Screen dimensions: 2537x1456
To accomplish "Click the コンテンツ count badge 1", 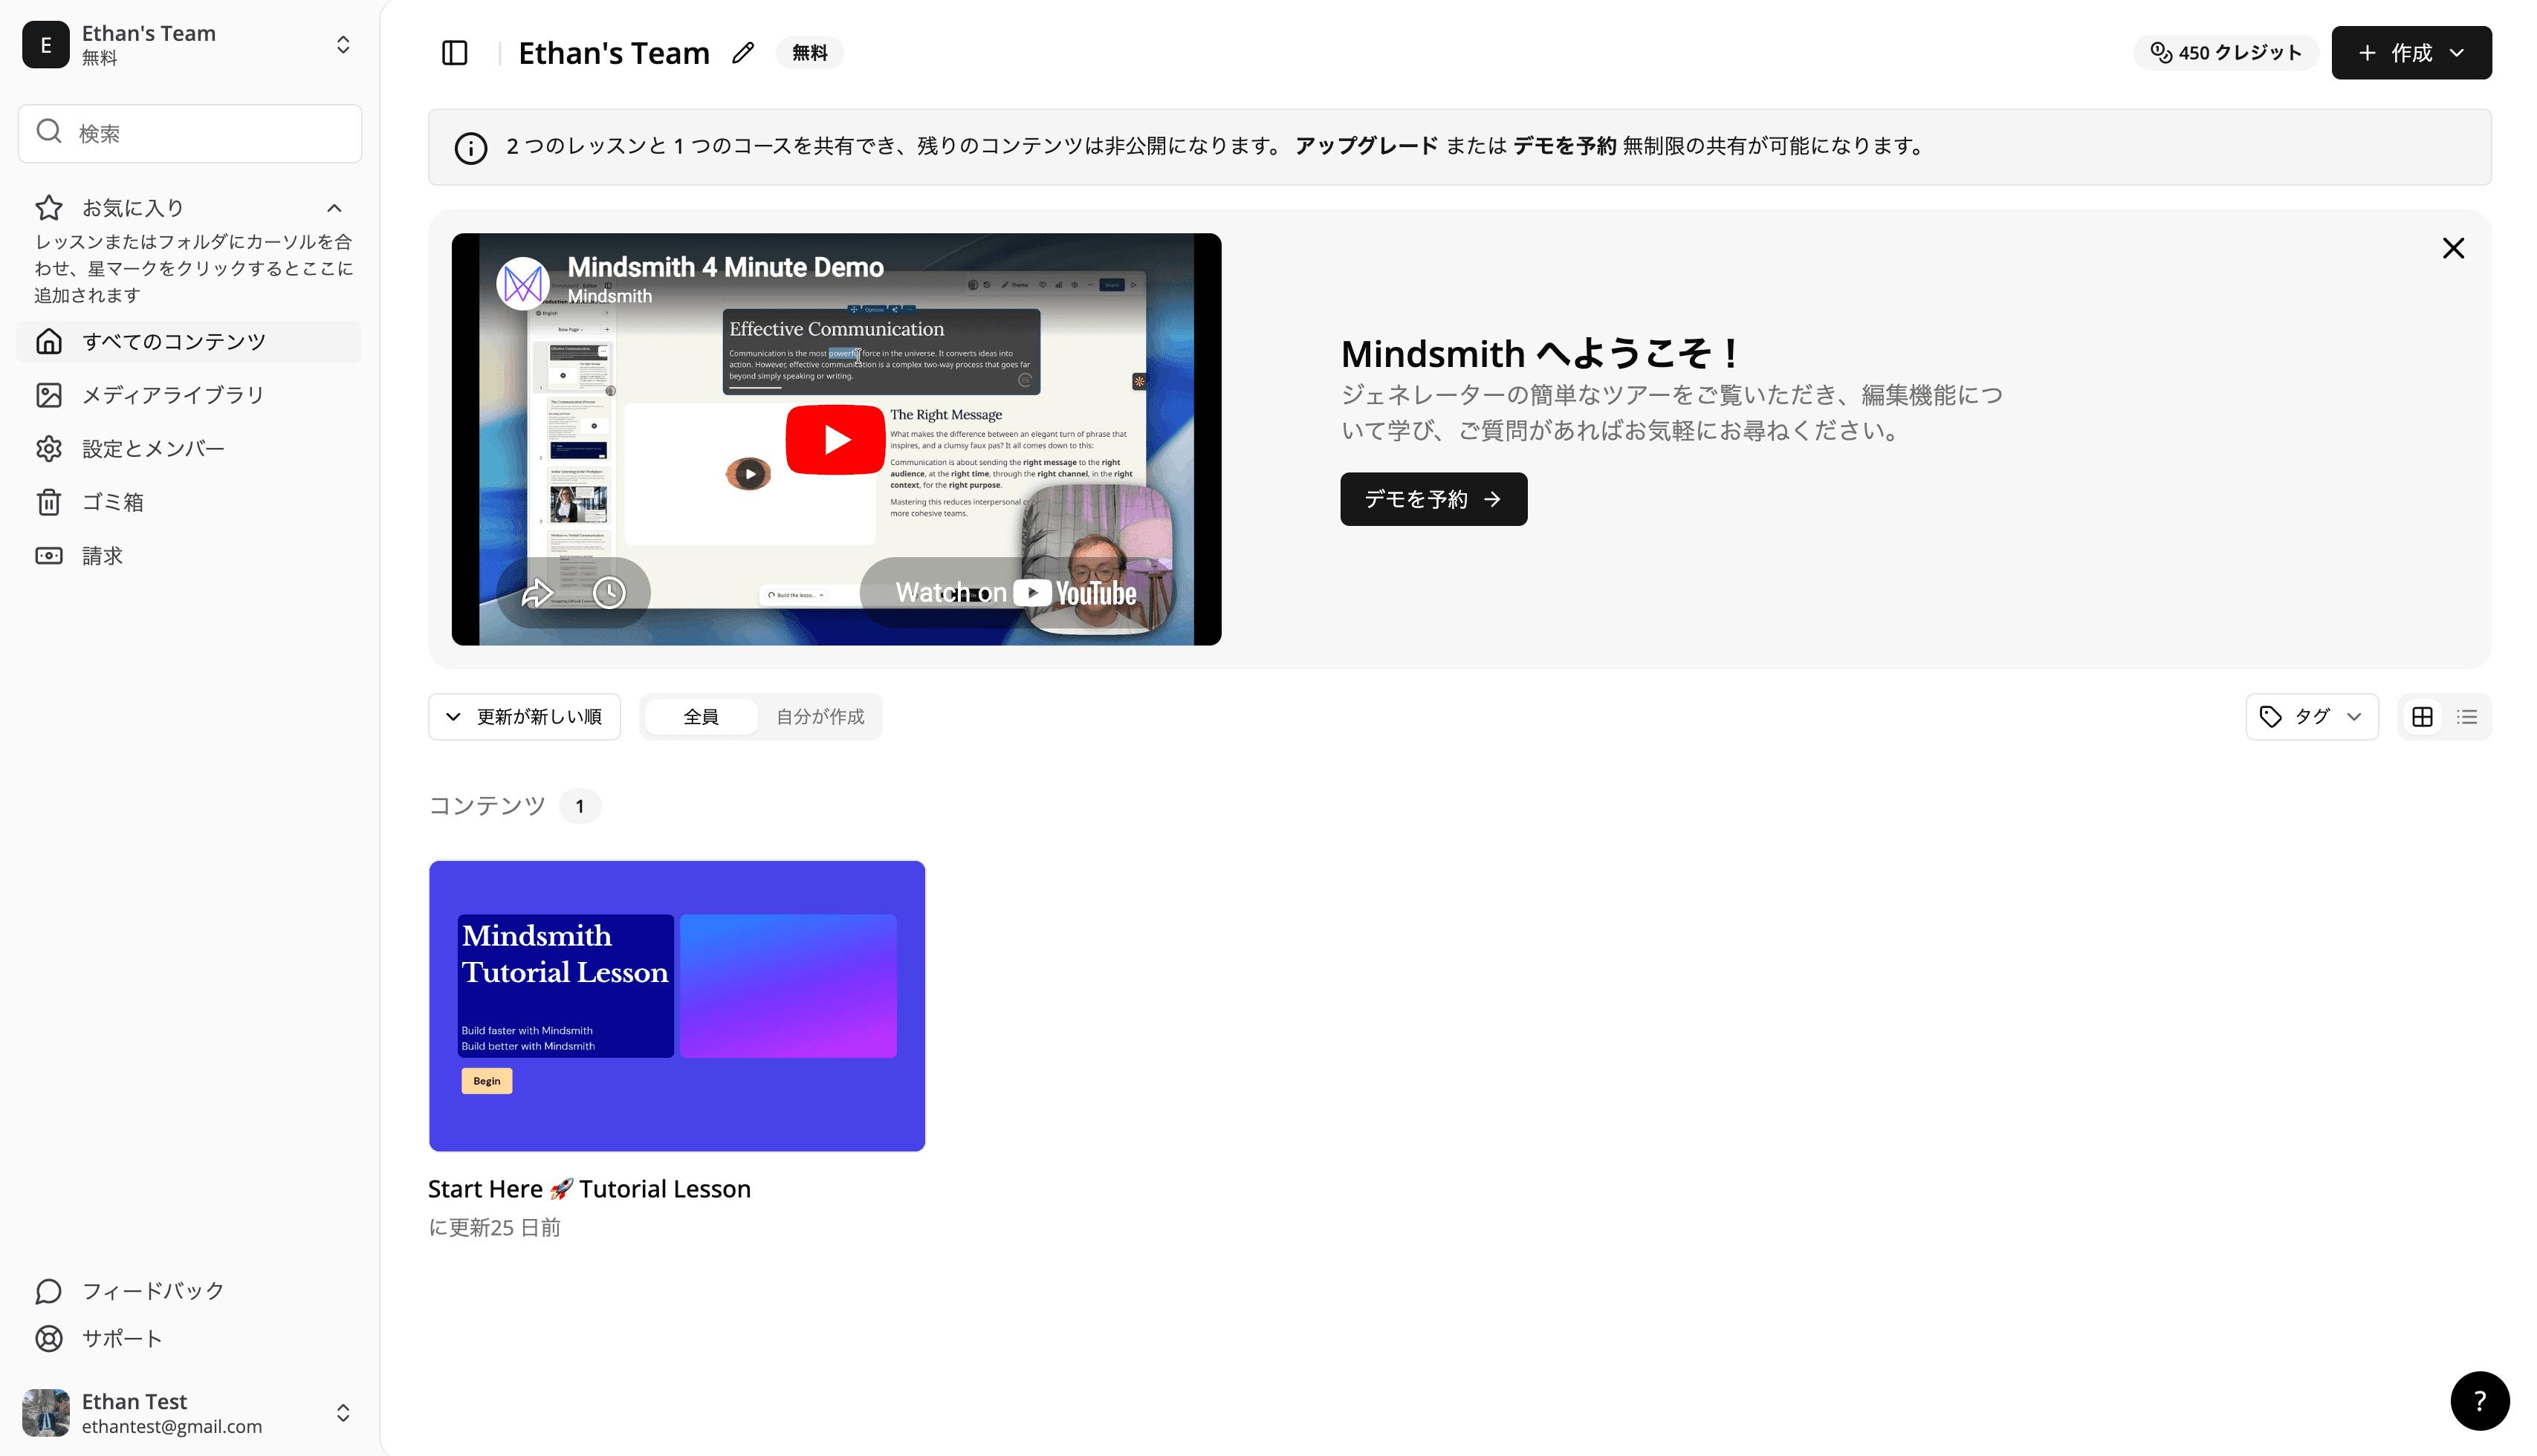I will pos(579,806).
